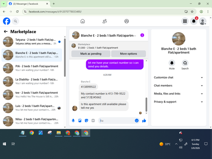This screenshot has height=159, width=212.
Task: Click Mark as pending button
Action: (x=91, y=54)
